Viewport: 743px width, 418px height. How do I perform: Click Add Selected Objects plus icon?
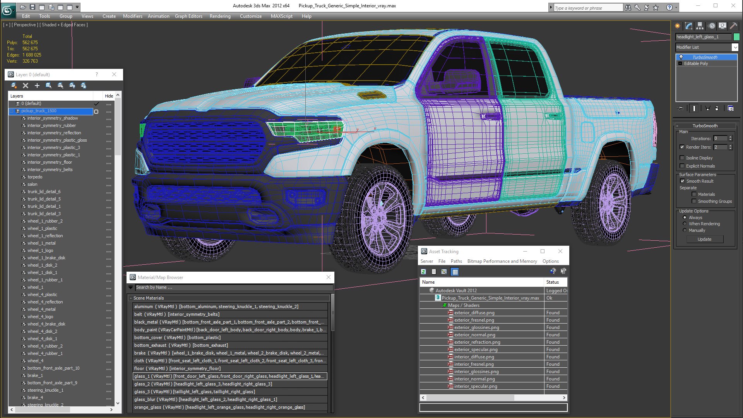point(37,86)
